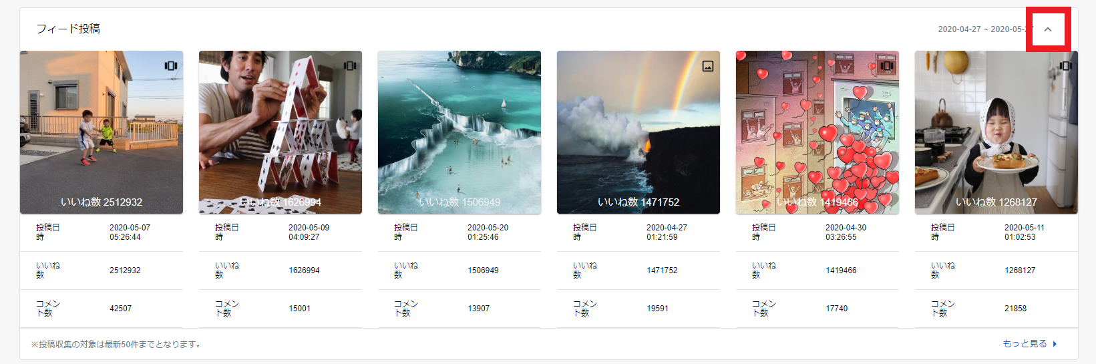Click carousel icon on the card tower post

(349, 65)
